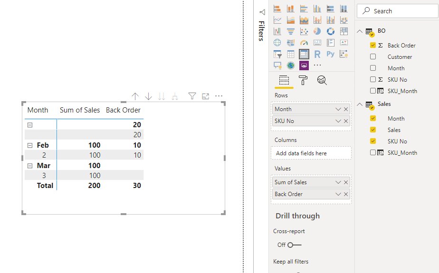Switch to the Format paint roller tab
The height and width of the screenshot is (273, 439).
pos(303,81)
